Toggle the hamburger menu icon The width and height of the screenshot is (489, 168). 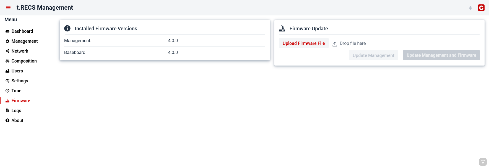(8, 8)
